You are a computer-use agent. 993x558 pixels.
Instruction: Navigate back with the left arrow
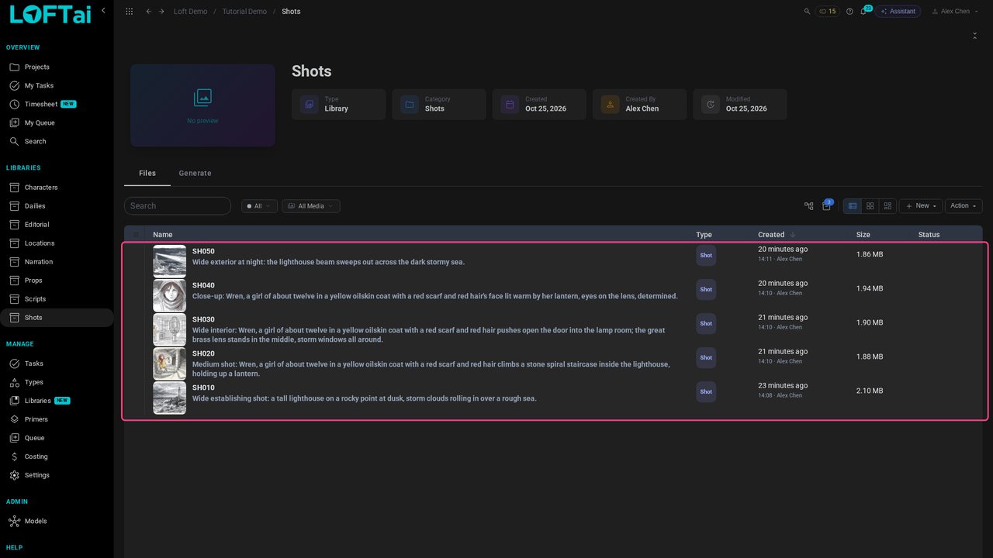coord(148,12)
